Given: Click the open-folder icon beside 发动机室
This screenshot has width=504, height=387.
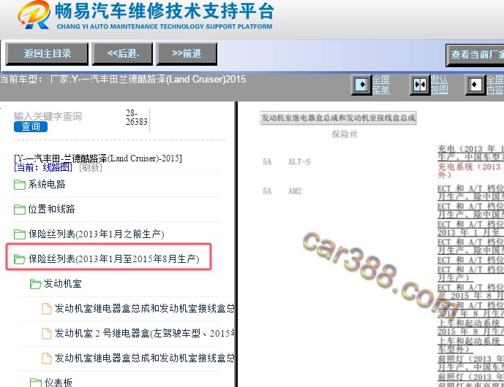Looking at the screenshot, I should (x=35, y=284).
